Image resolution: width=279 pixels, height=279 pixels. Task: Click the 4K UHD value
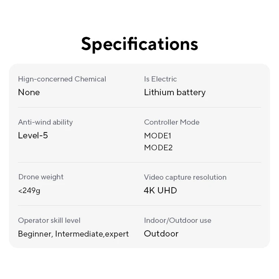160,191
